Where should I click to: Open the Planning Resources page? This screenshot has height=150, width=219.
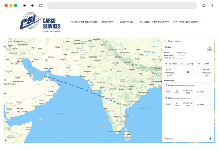[x=155, y=22]
